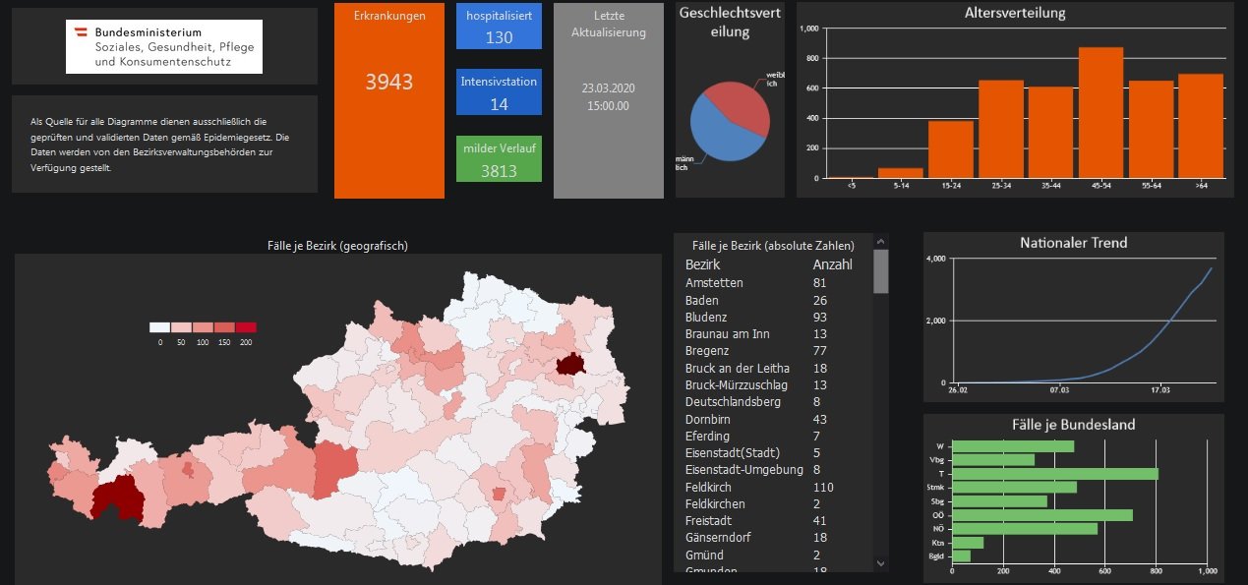Click the Fälle je Bundesland title
The image size is (1248, 585).
(1074, 425)
